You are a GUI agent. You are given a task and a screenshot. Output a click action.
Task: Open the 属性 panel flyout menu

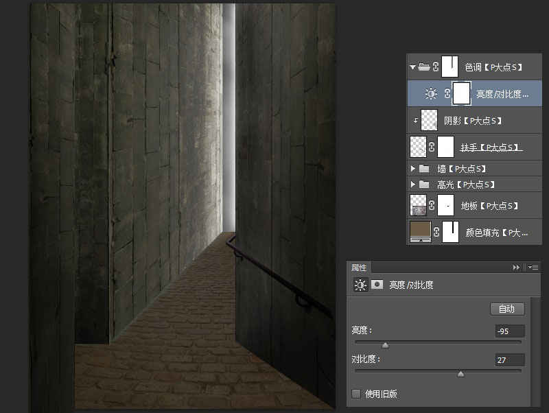[x=533, y=268]
